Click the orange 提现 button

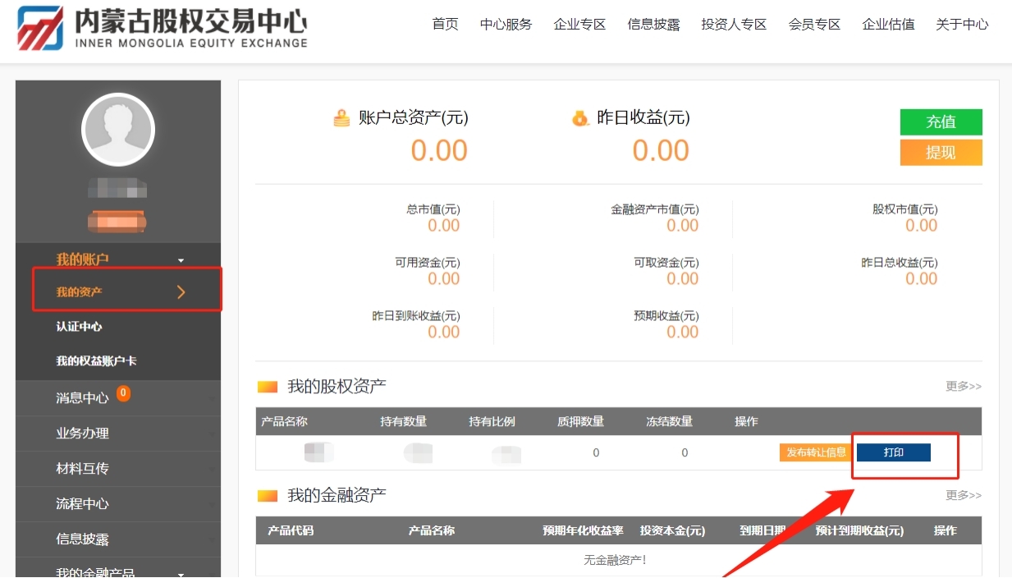pos(941,152)
